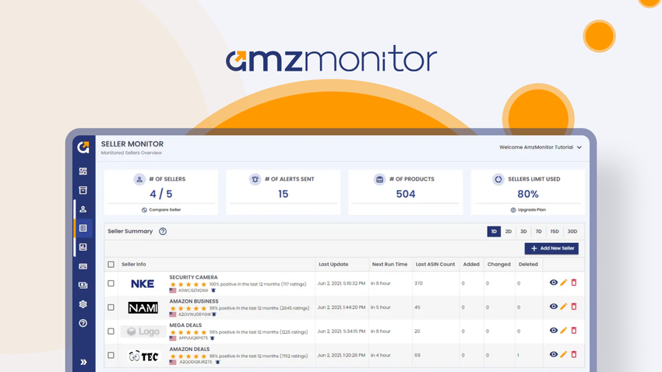Open the card icon in sidebar
Image resolution: width=662 pixels, height=372 pixels.
(x=83, y=267)
